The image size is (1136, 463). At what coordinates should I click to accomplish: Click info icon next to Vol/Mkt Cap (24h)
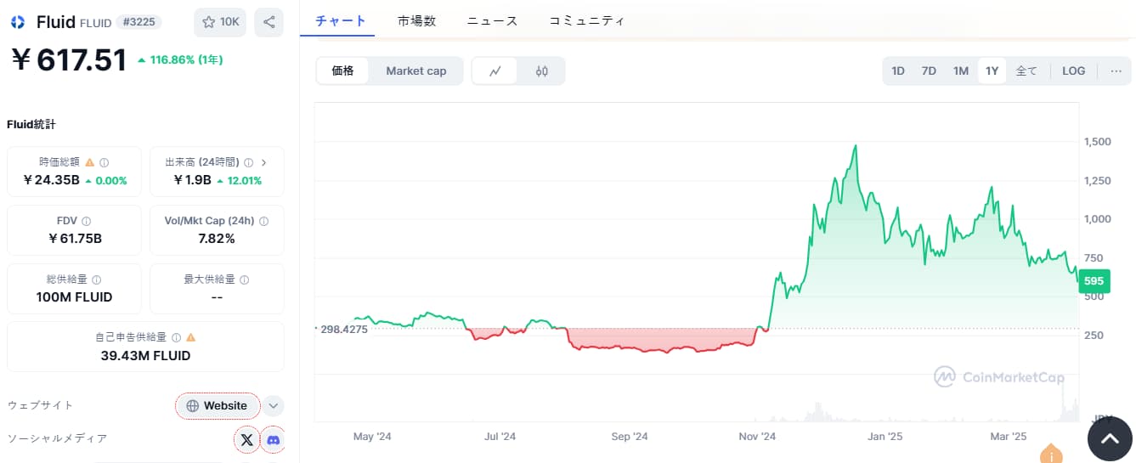coord(263,221)
